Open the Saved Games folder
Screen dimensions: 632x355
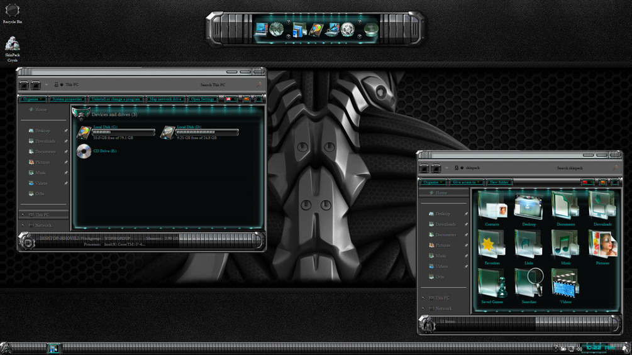coord(492,286)
